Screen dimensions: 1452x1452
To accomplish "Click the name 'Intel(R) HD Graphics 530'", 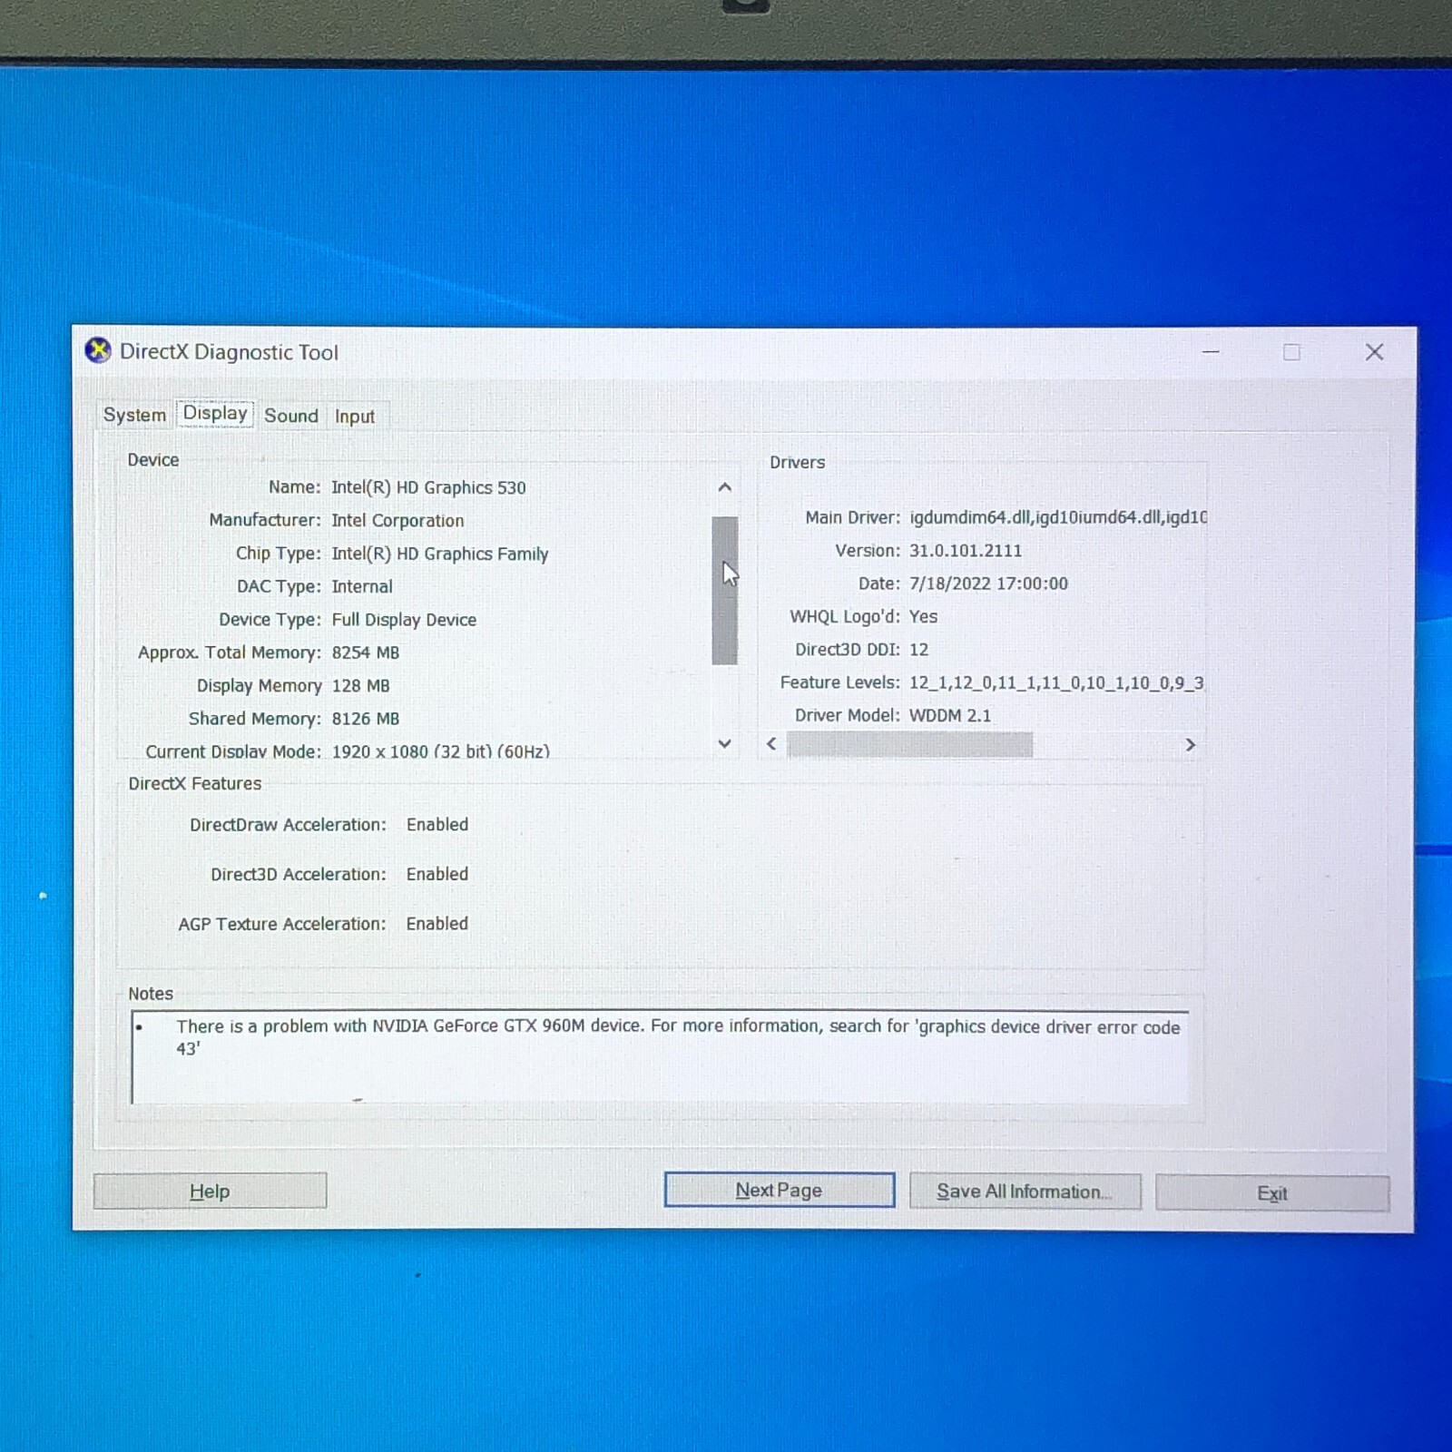I will pos(428,487).
